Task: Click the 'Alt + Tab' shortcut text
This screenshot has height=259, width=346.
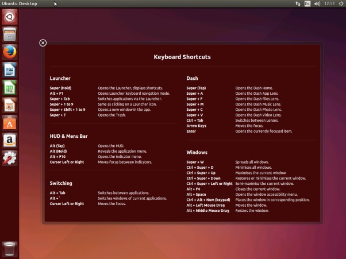Action: coord(57,193)
